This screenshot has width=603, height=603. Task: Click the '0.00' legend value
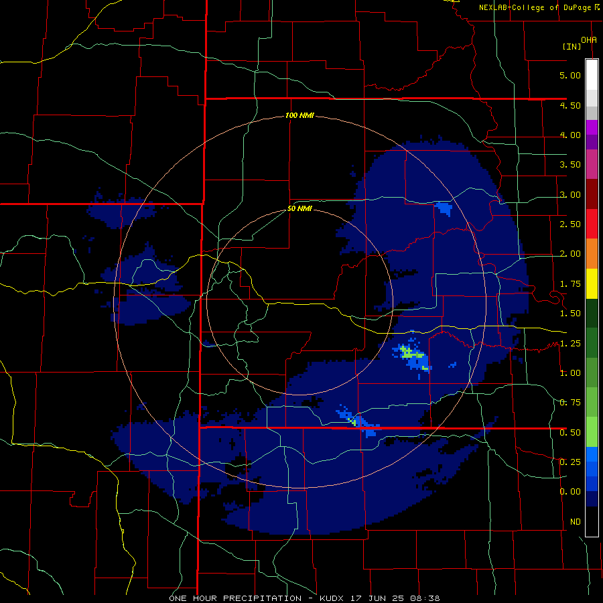coord(570,492)
